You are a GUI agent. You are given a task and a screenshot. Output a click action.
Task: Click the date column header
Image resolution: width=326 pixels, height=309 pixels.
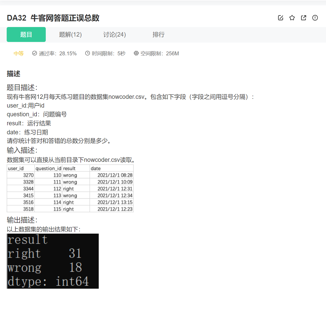pos(112,168)
